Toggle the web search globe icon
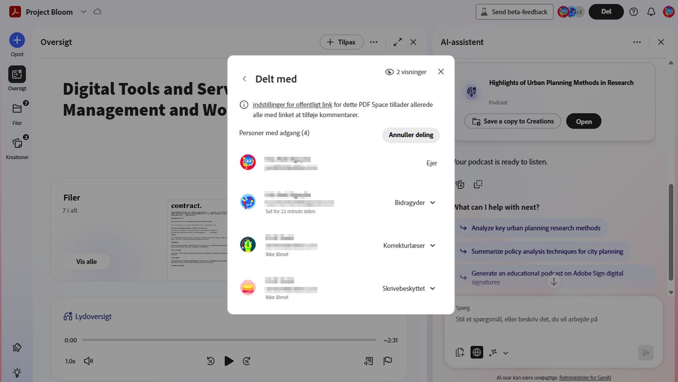Image resolution: width=678 pixels, height=382 pixels. [x=477, y=353]
